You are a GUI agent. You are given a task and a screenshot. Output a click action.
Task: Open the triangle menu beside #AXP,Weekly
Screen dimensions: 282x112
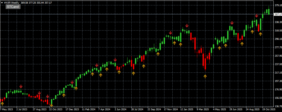(x=2, y=2)
